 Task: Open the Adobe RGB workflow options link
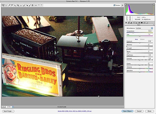(x=75, y=111)
